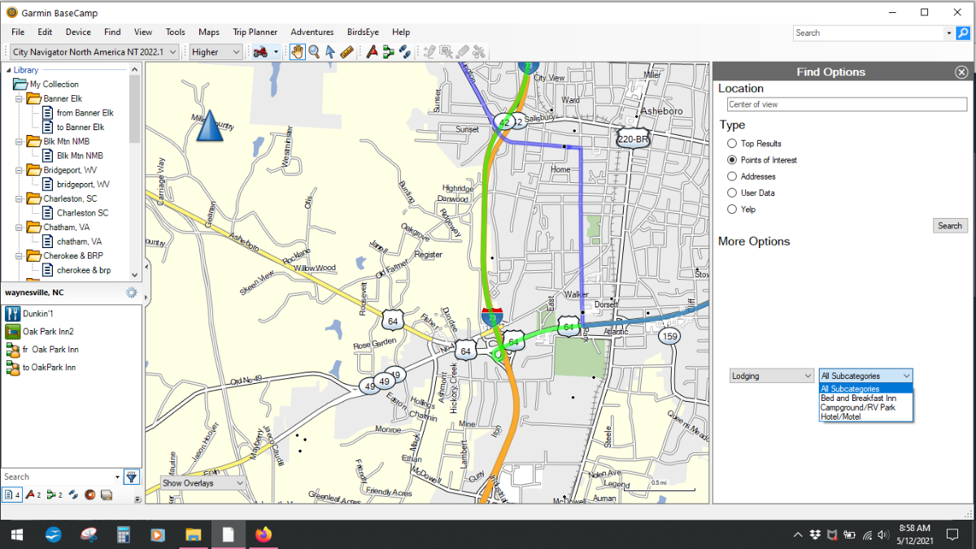
Task: Select the User Data radio button
Action: click(x=732, y=193)
